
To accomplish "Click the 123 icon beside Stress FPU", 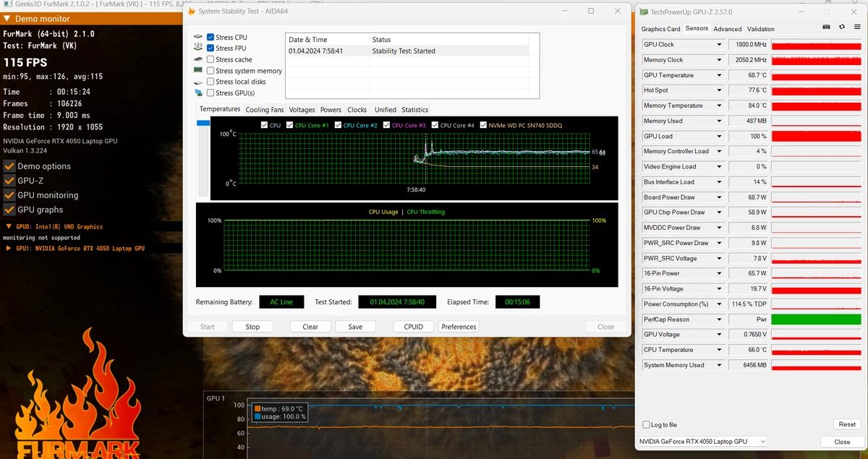I will [198, 48].
